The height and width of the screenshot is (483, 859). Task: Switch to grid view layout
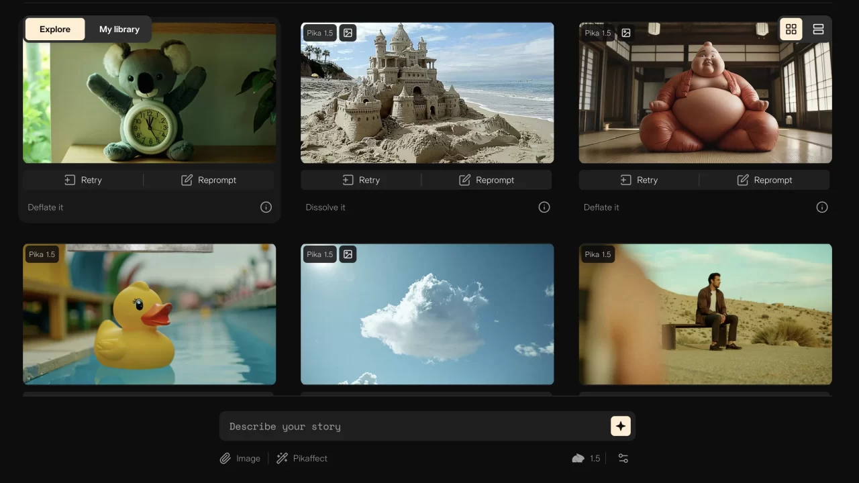click(791, 30)
